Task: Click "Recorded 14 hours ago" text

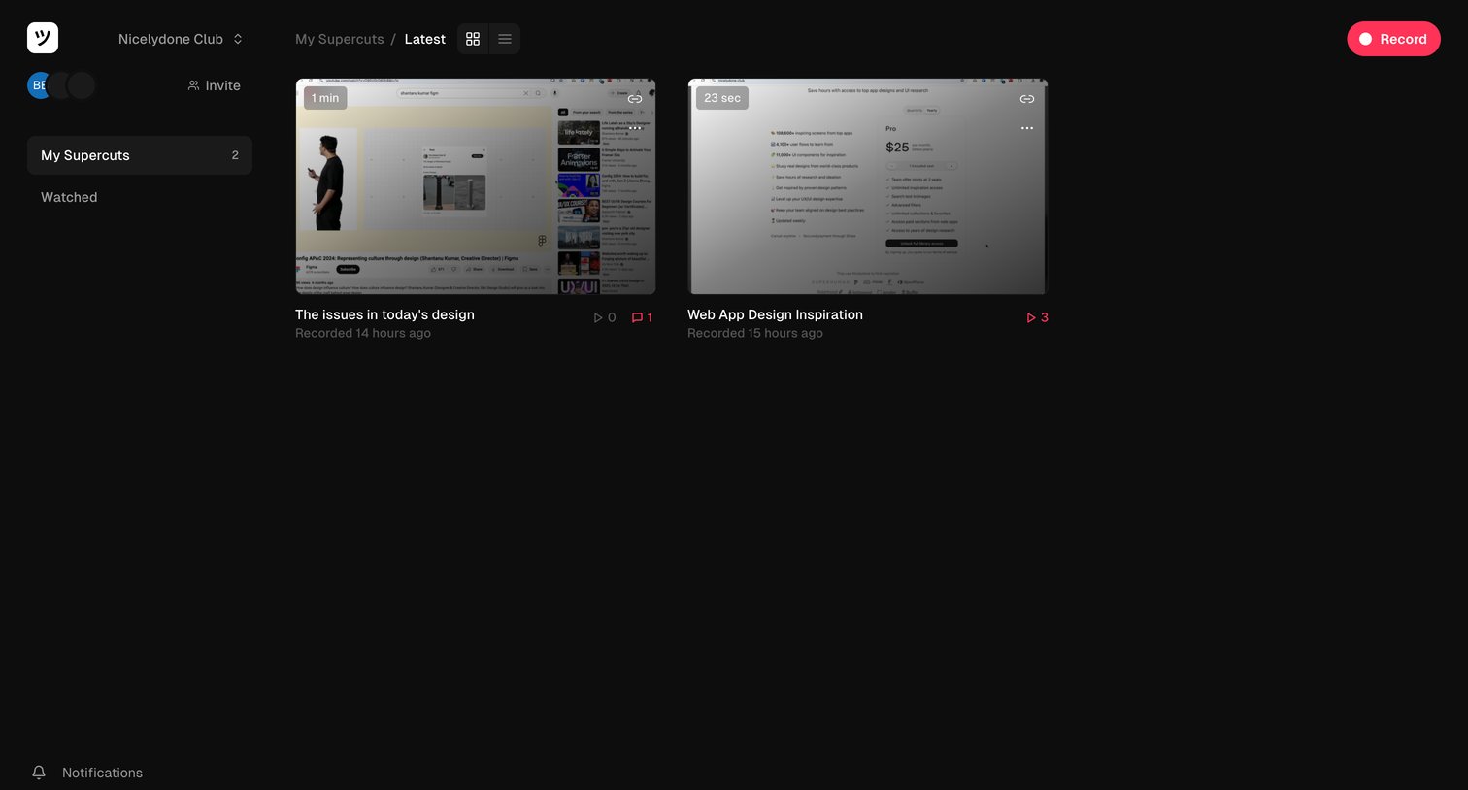Action: (x=363, y=333)
